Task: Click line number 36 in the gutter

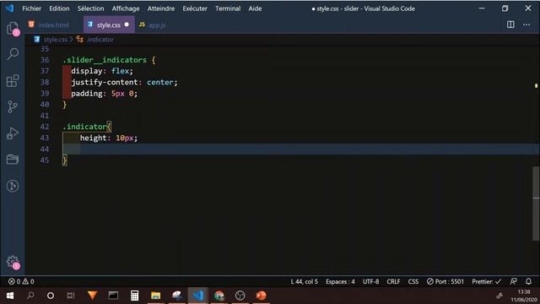Action: [x=45, y=60]
